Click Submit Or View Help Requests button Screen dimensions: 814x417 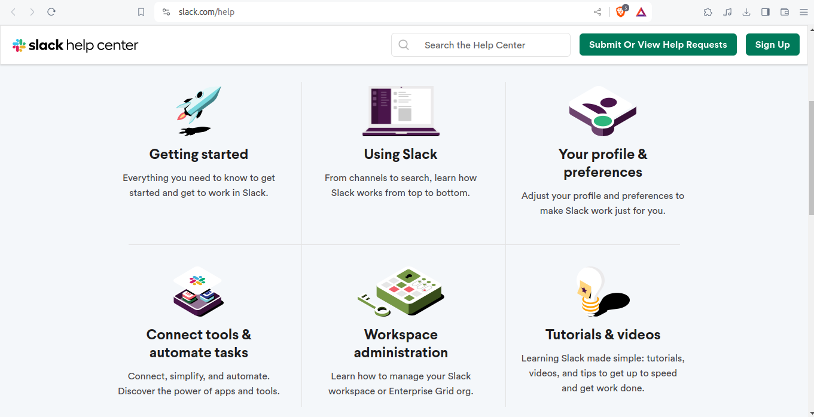point(658,45)
